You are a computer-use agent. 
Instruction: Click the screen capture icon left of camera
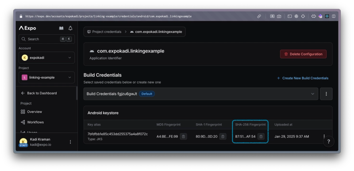click(272, 16)
